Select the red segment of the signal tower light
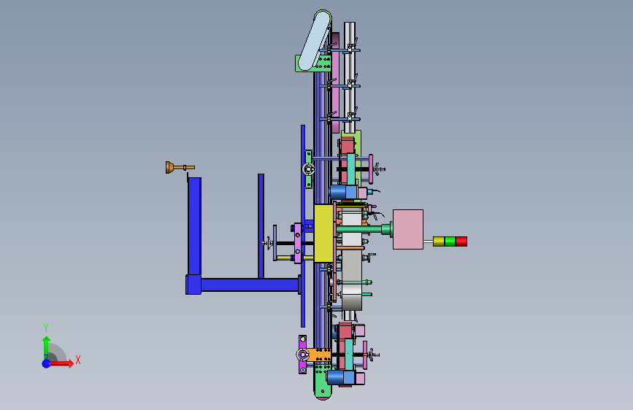Viewport: 633px width, 410px height. (x=461, y=241)
